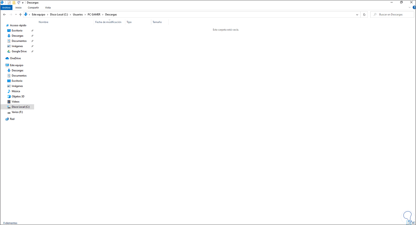Expand the ribbon with the chevron near Help

409,7
